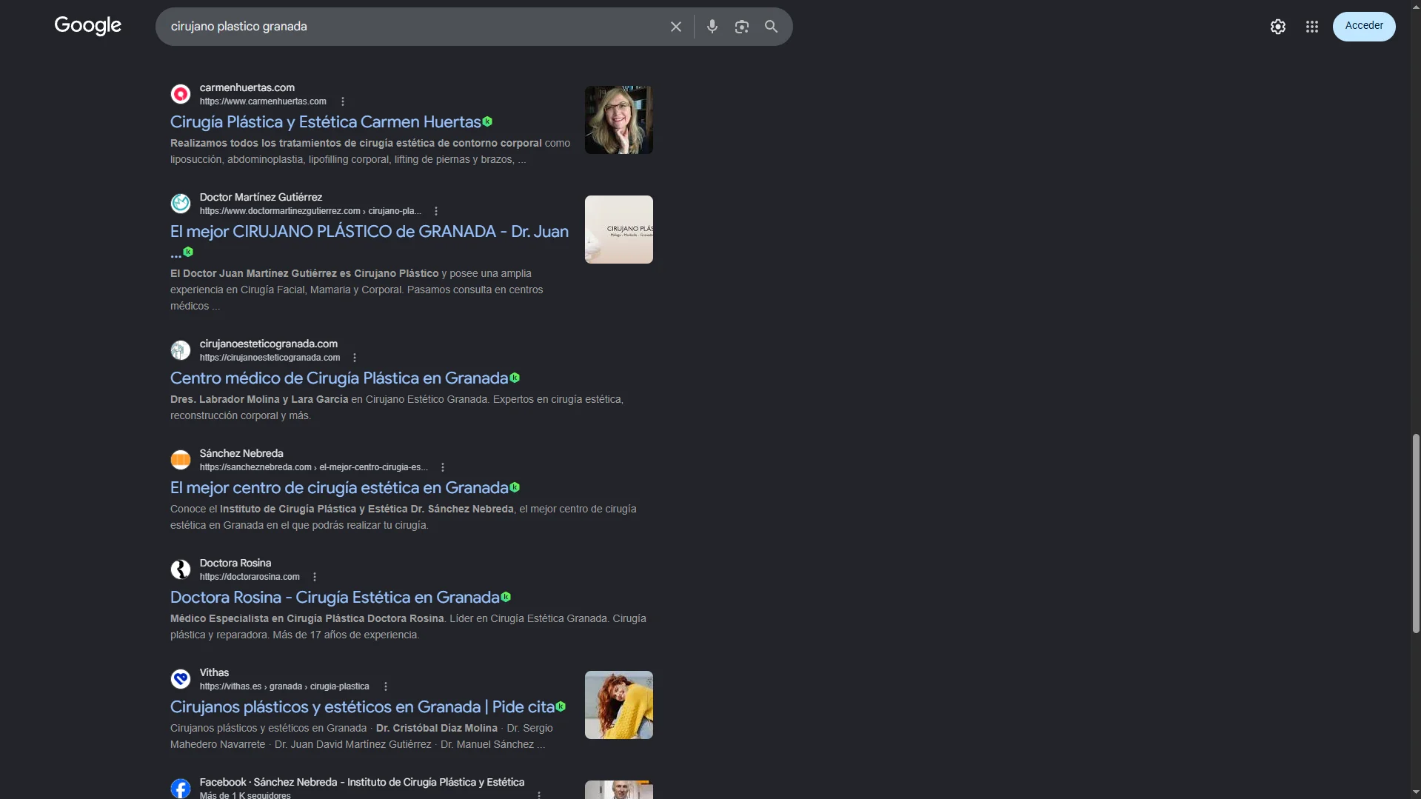Open 'Cirujanos plásticos y estéticos en Granada | Pide cita'

(x=362, y=706)
